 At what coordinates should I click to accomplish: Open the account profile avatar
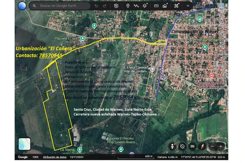[222, 6]
